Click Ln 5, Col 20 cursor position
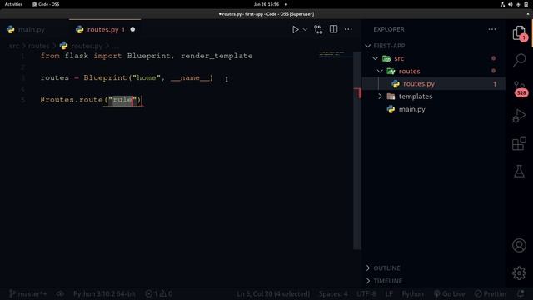The height and width of the screenshot is (300, 533). (273, 293)
